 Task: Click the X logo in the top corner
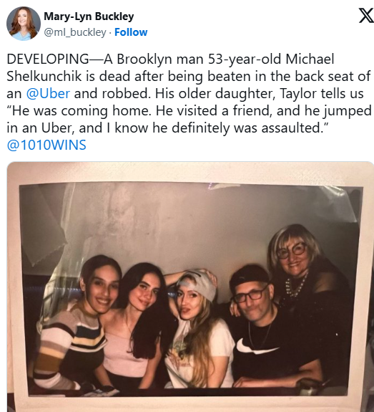tap(366, 16)
